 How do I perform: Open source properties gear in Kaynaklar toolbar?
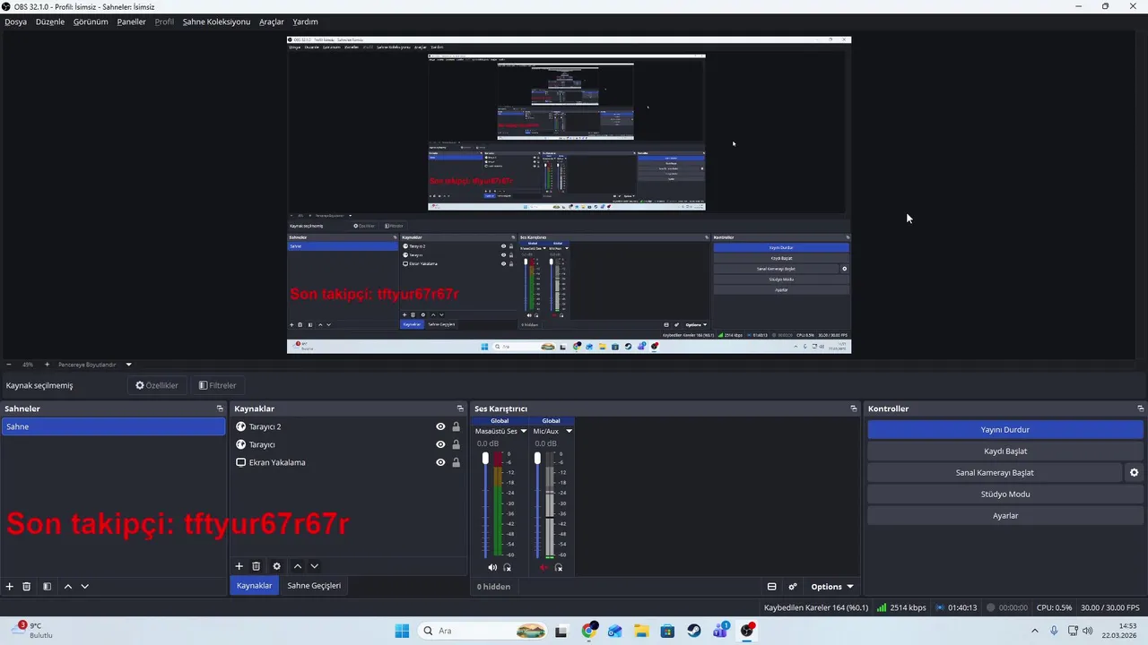pyautogui.click(x=276, y=566)
